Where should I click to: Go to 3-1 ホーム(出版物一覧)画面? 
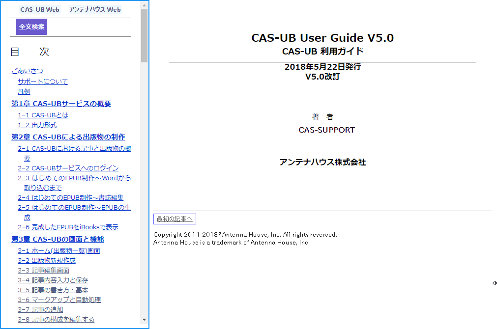point(59,251)
